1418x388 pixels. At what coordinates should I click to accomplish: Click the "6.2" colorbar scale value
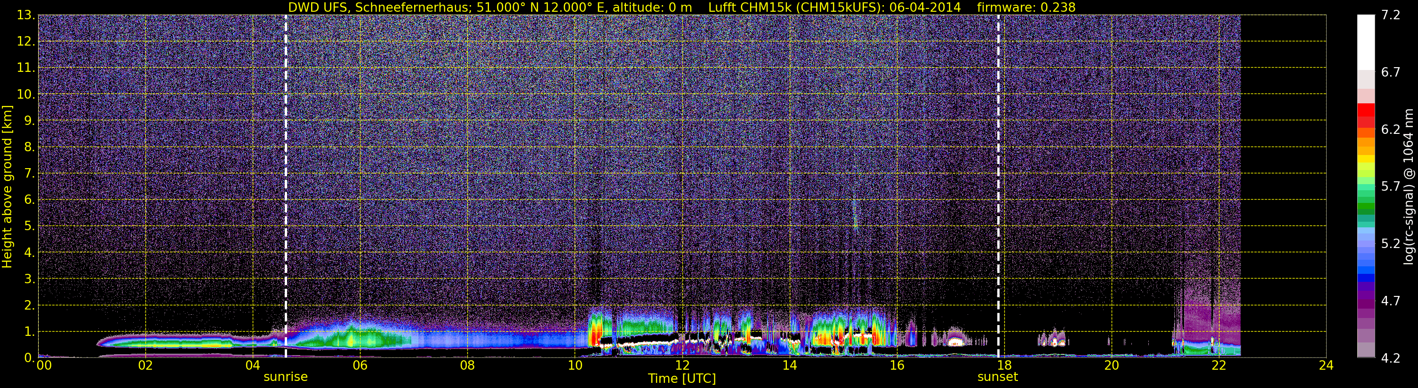tap(1391, 130)
